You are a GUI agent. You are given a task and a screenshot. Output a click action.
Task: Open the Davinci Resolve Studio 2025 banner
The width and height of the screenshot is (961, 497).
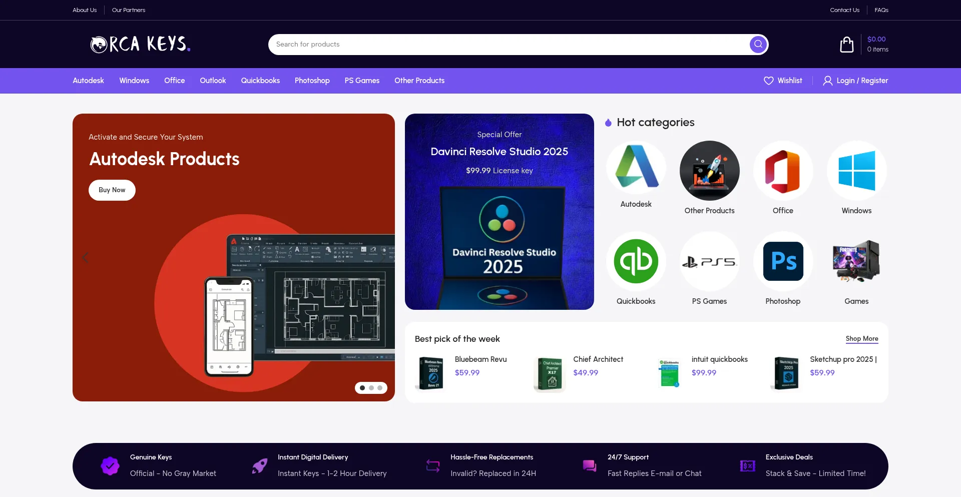pyautogui.click(x=500, y=212)
